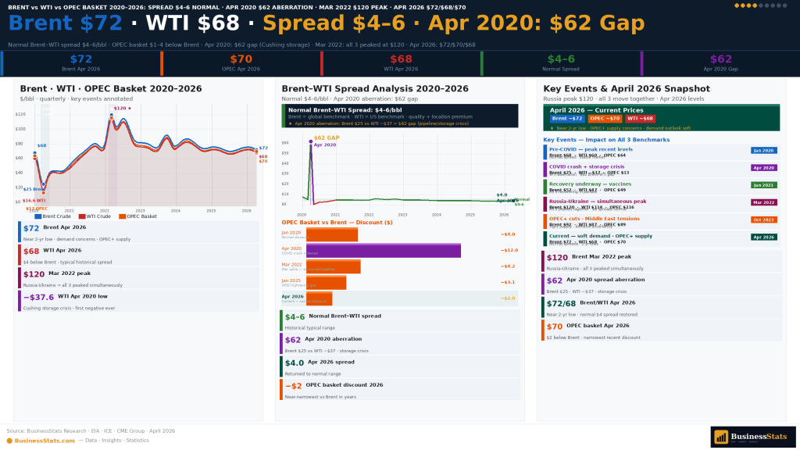Click the $4.0 Apr 2026 spread stat card
Viewport: 800px width, 450px height.
400,367
